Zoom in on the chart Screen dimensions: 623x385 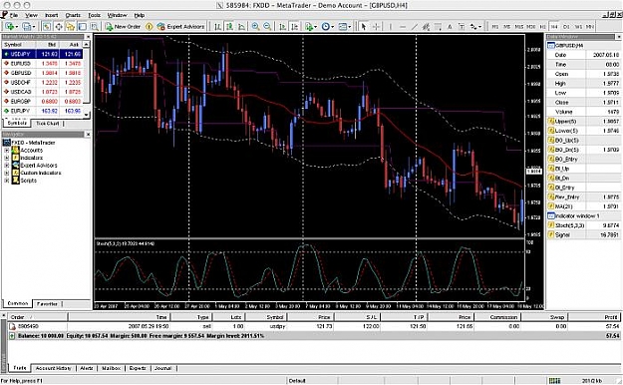tap(255, 27)
